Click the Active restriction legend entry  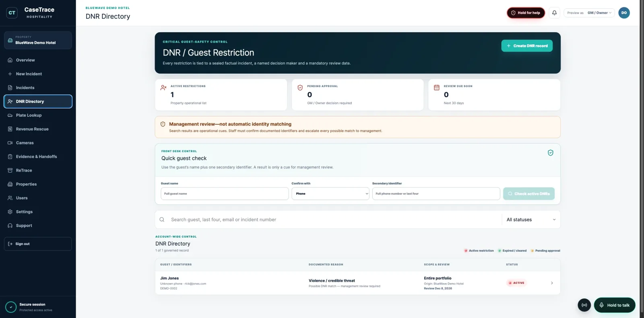(x=479, y=251)
